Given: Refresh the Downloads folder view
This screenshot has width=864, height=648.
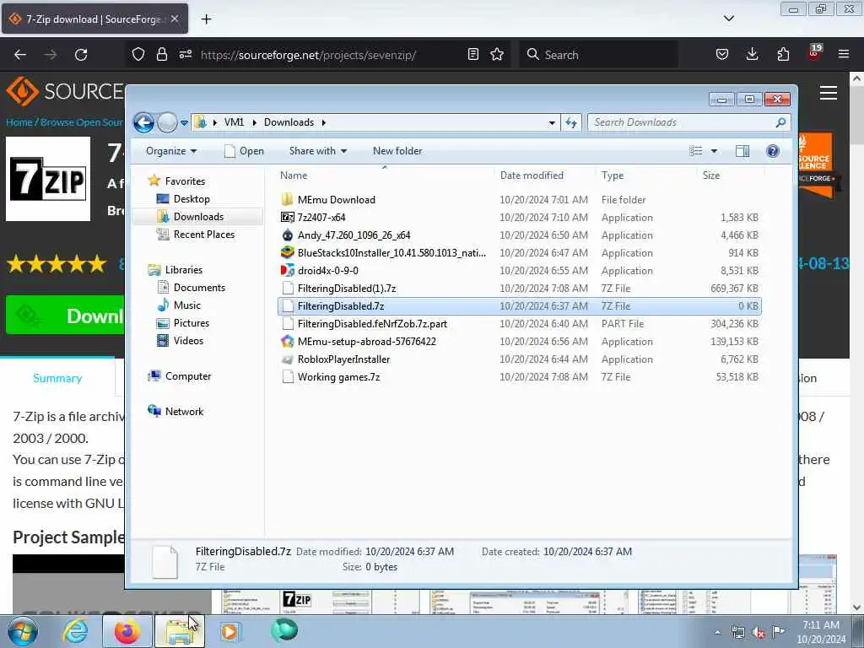Looking at the screenshot, I should (571, 123).
